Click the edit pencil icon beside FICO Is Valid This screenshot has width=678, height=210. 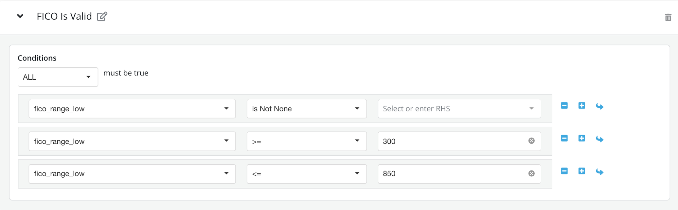point(102,16)
